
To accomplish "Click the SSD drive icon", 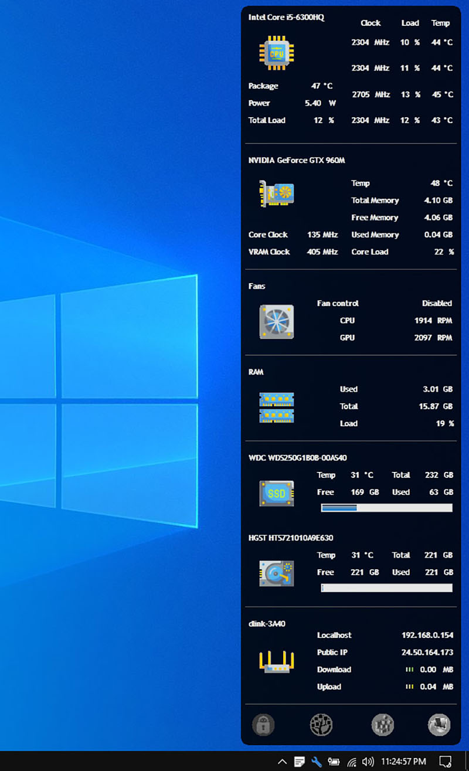I will [276, 493].
